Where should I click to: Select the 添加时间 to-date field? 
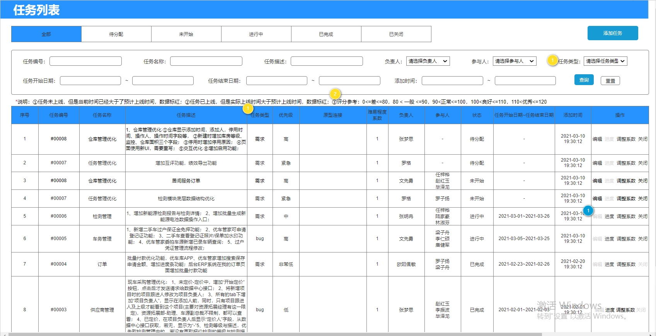[525, 80]
